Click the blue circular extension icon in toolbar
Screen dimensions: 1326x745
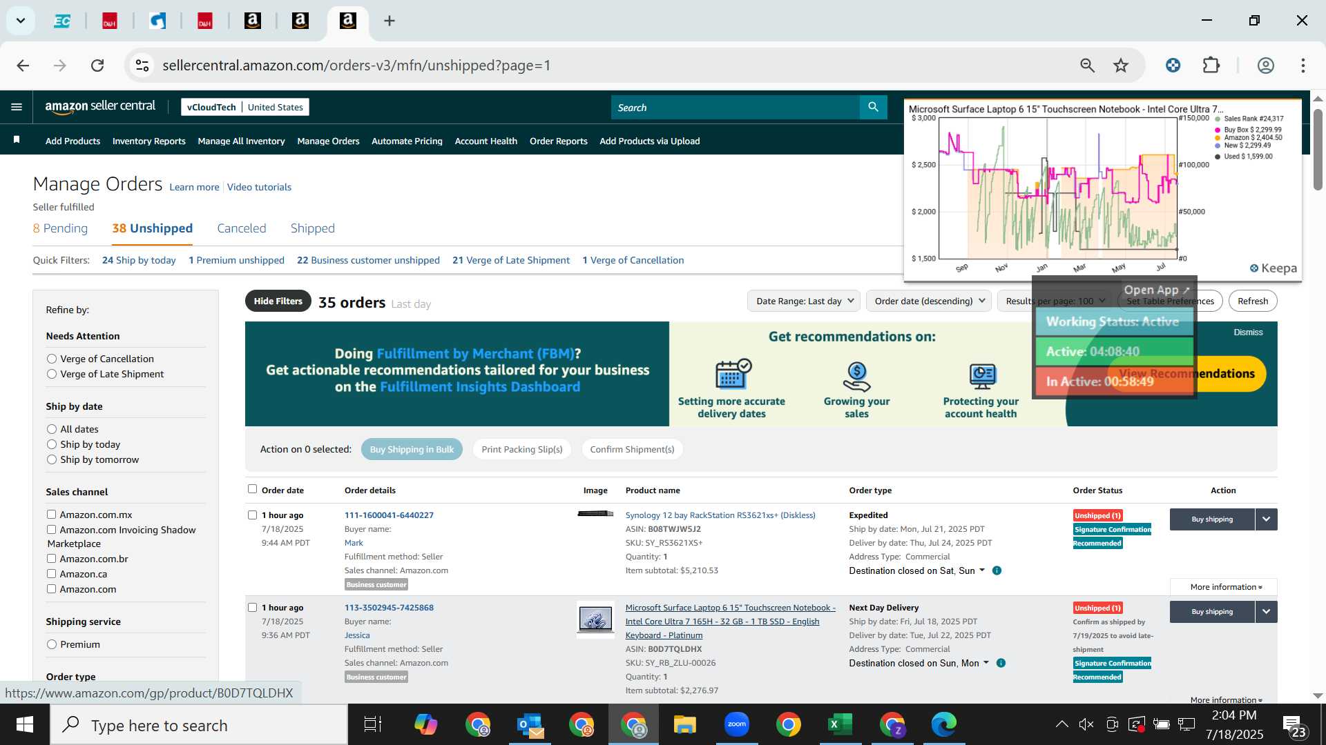coord(1173,66)
